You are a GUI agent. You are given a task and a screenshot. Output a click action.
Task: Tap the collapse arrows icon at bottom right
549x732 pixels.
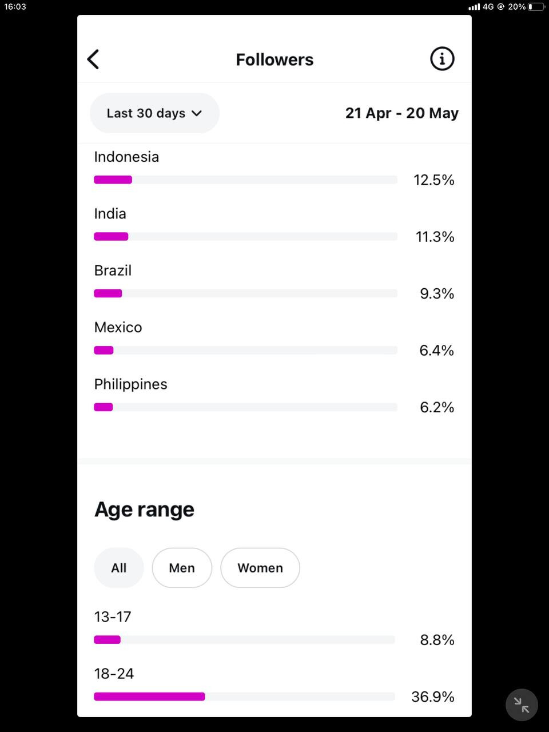pos(522,705)
